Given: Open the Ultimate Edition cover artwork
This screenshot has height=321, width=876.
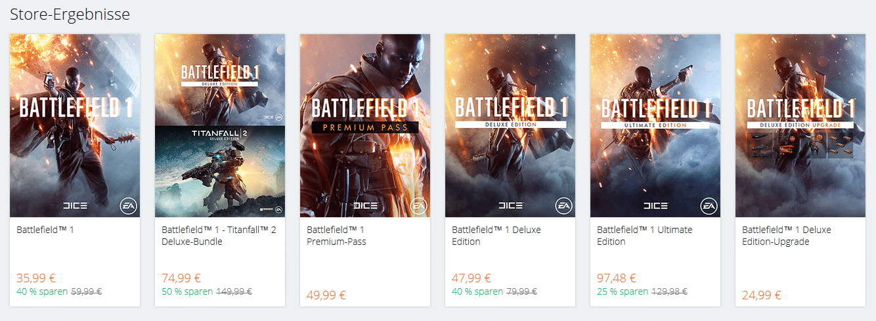Looking at the screenshot, I should (x=655, y=125).
